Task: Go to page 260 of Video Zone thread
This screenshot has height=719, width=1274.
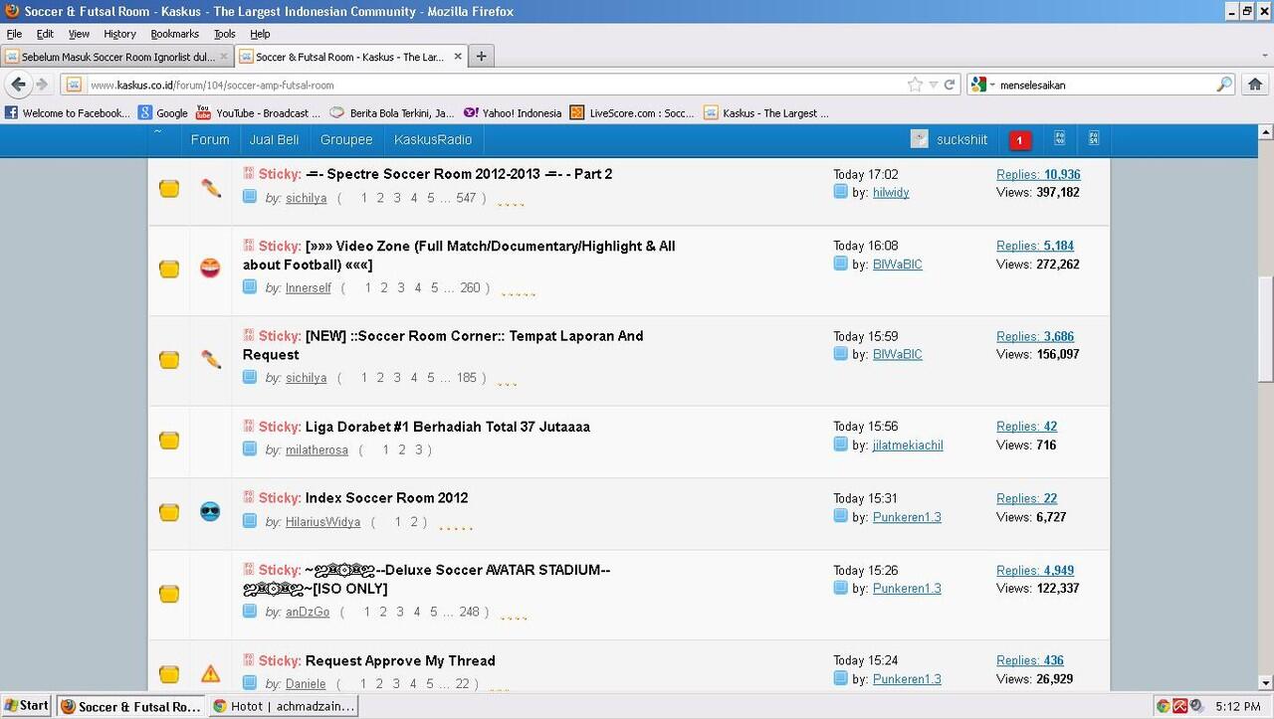Action: click(x=470, y=287)
